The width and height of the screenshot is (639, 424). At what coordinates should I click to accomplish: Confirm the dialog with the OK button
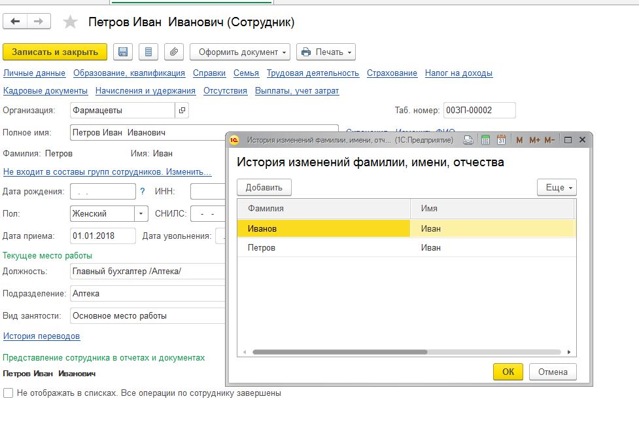508,372
